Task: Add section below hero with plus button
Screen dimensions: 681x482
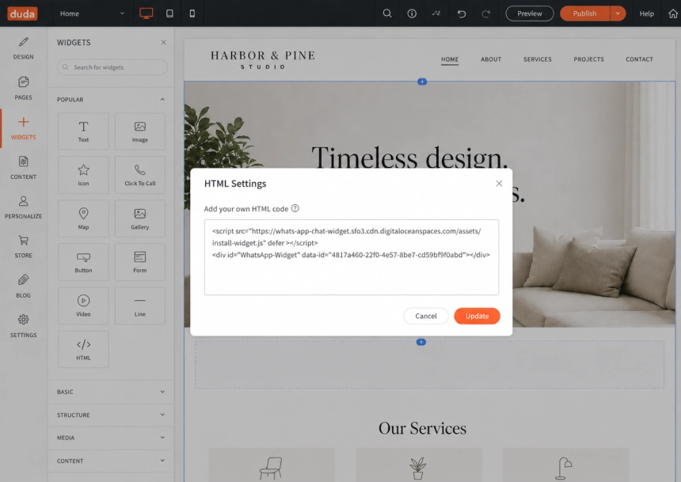Action: click(x=420, y=342)
